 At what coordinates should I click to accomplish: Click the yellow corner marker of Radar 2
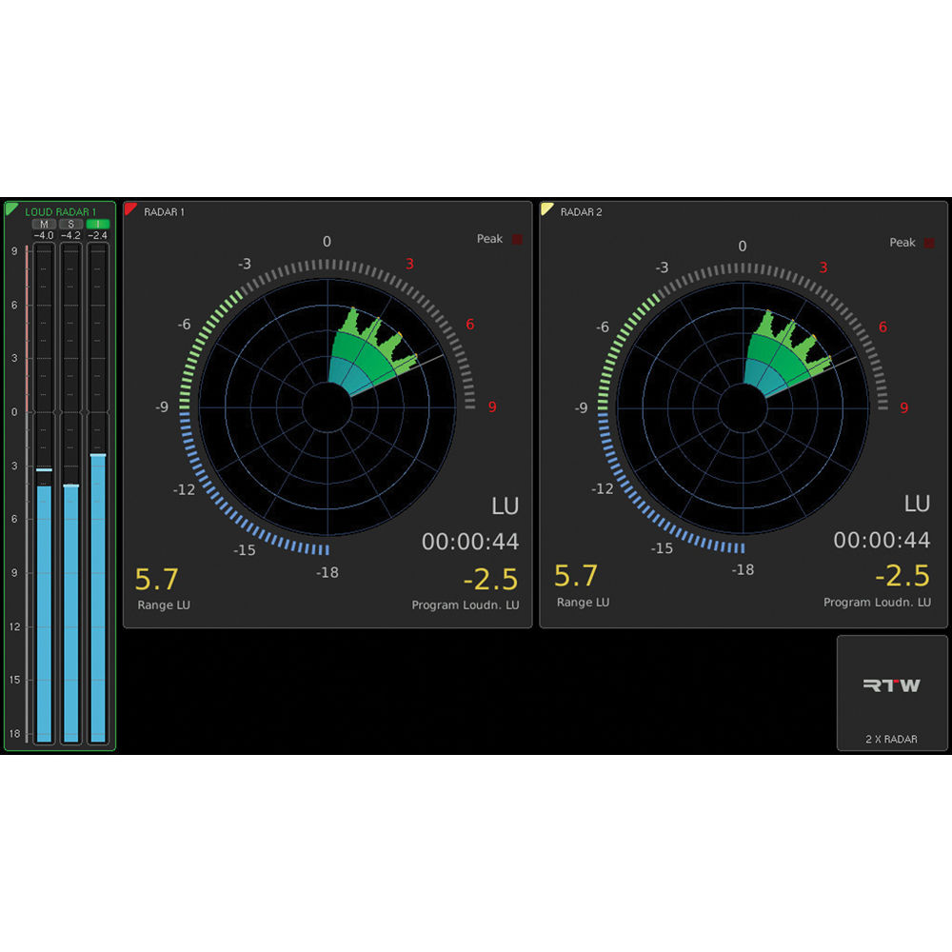pyautogui.click(x=546, y=208)
